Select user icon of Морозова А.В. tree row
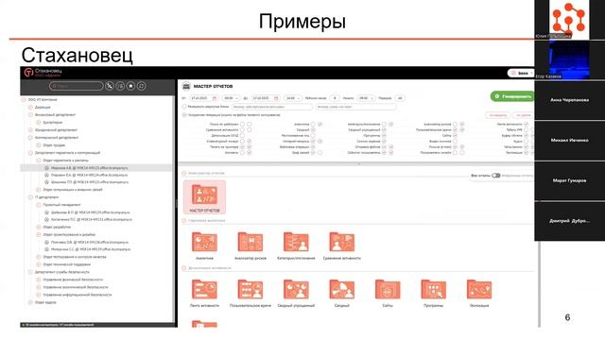This screenshot has width=605, height=340. click(46, 168)
